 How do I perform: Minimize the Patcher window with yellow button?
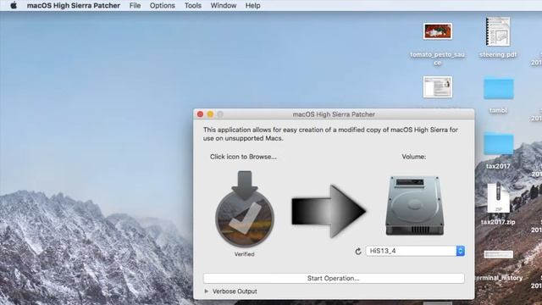coord(210,114)
